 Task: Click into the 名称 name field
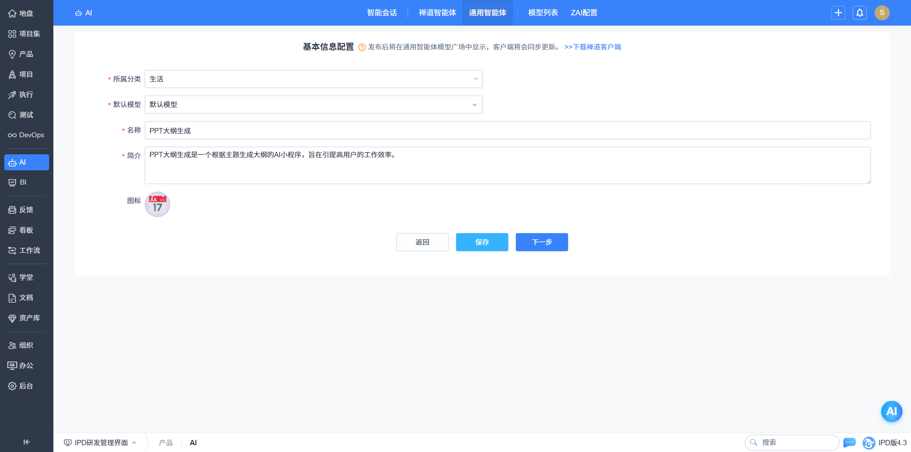[x=507, y=130]
